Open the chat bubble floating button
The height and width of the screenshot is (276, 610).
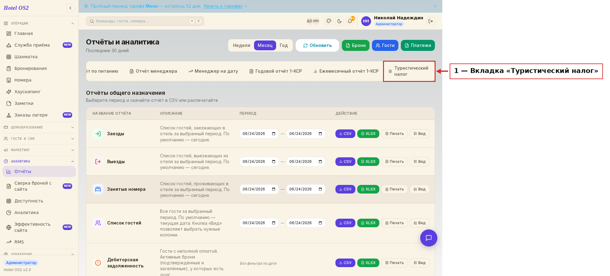tap(428, 238)
